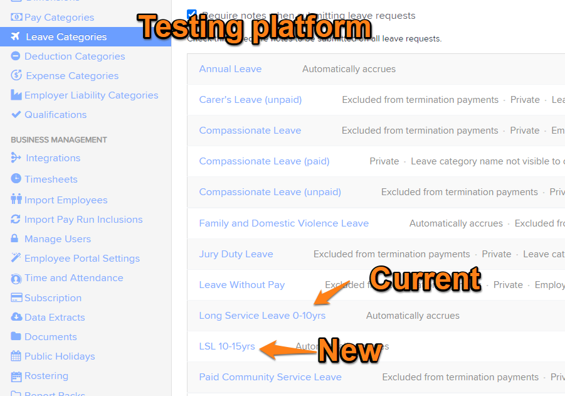Click the clock icon next to Timesheets

coord(16,178)
